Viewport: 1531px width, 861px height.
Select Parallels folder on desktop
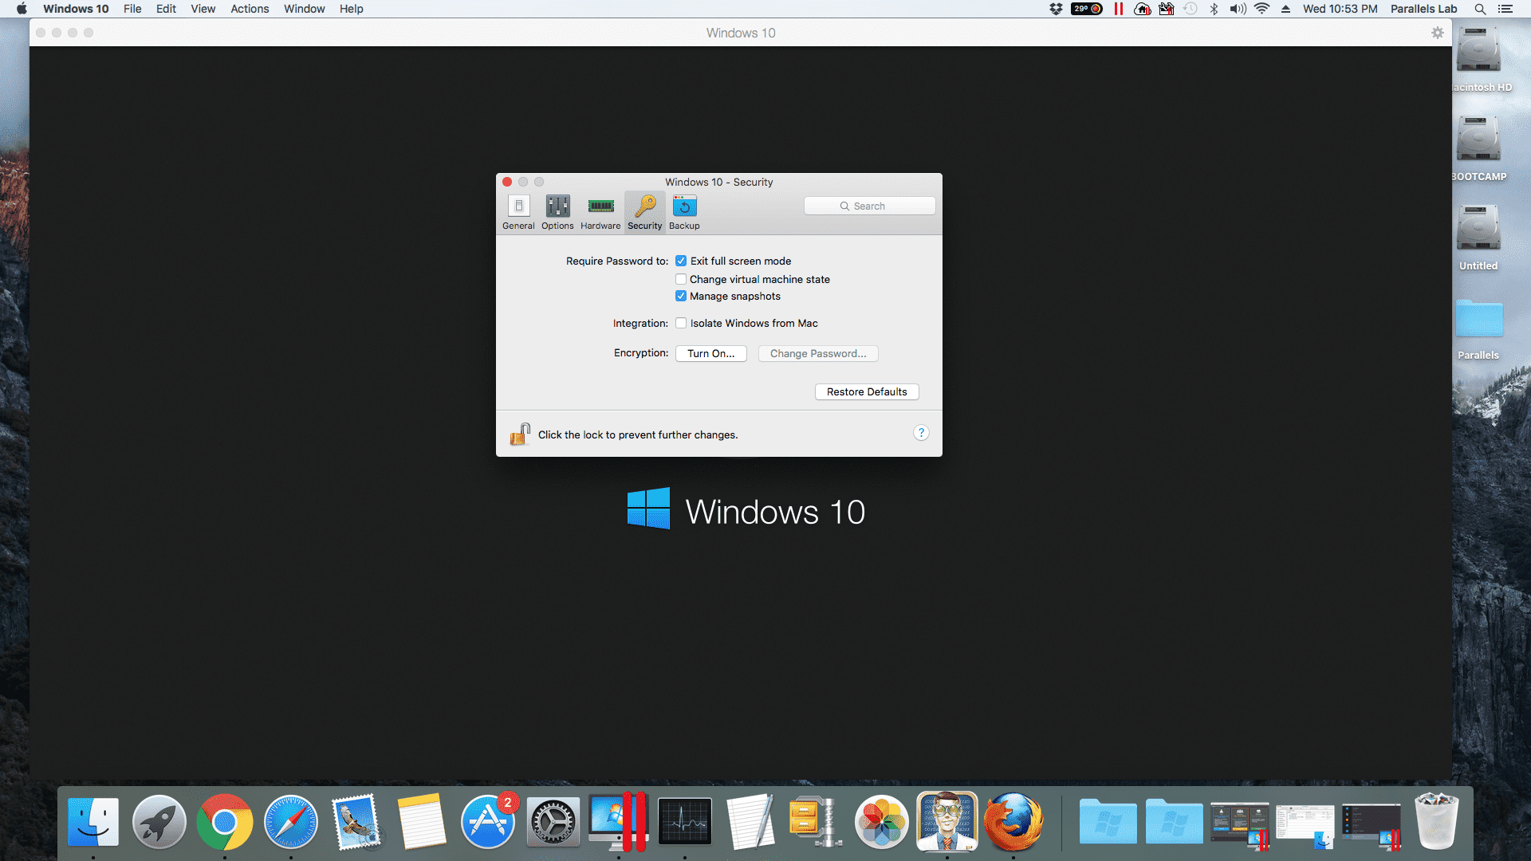click(x=1478, y=328)
